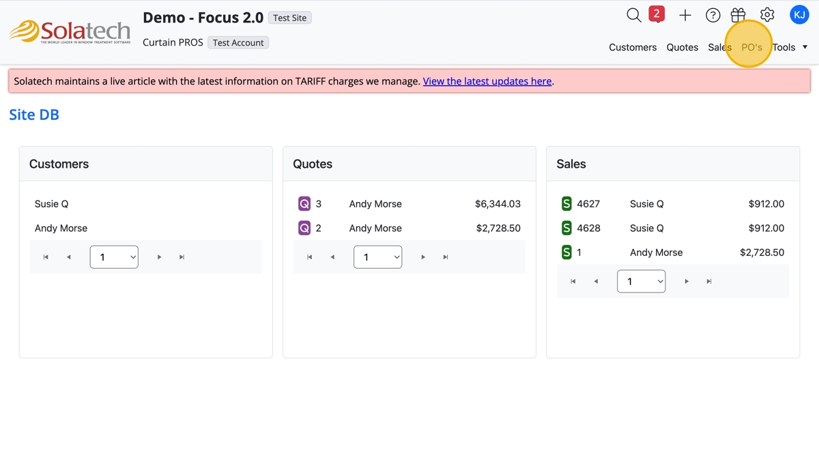The width and height of the screenshot is (819, 457).
Task: Open the settings gear icon
Action: coord(767,14)
